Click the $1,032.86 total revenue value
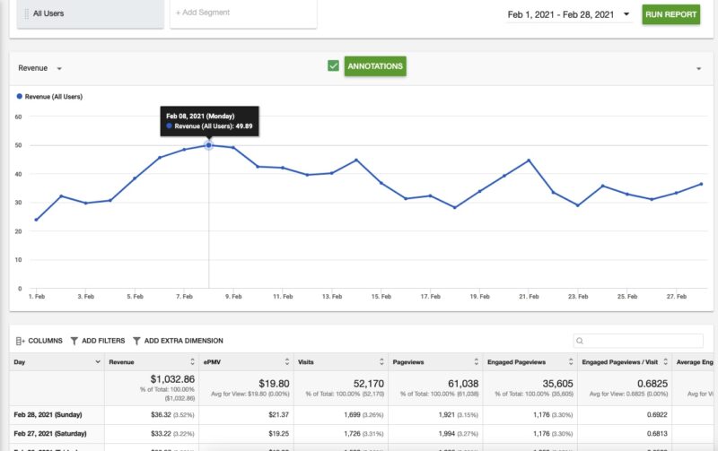The height and width of the screenshot is (451, 718). coord(172,379)
